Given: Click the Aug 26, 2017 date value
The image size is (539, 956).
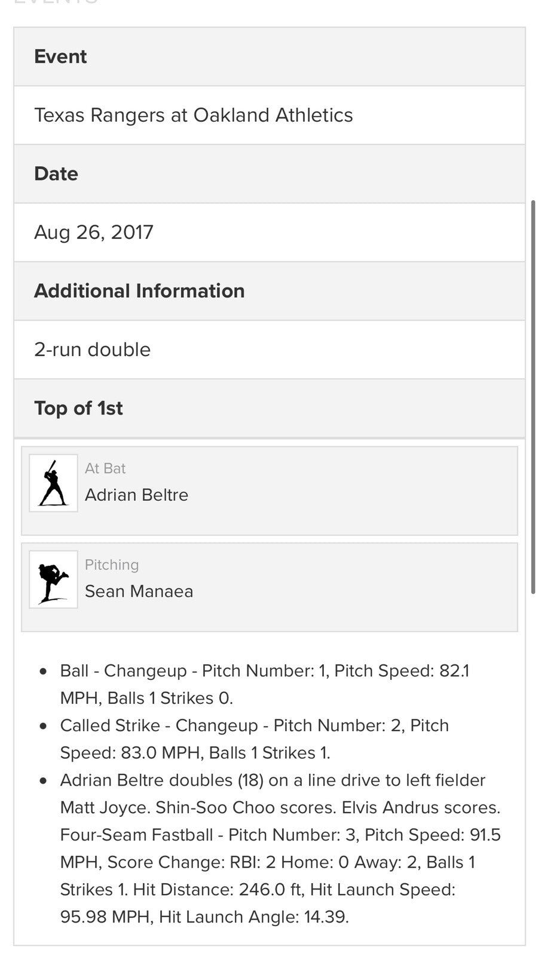Looking at the screenshot, I should pyautogui.click(x=94, y=232).
